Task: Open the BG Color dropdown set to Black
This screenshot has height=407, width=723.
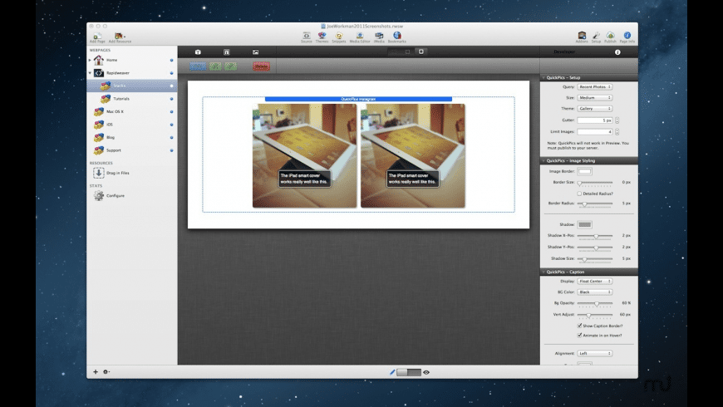Action: pyautogui.click(x=594, y=292)
